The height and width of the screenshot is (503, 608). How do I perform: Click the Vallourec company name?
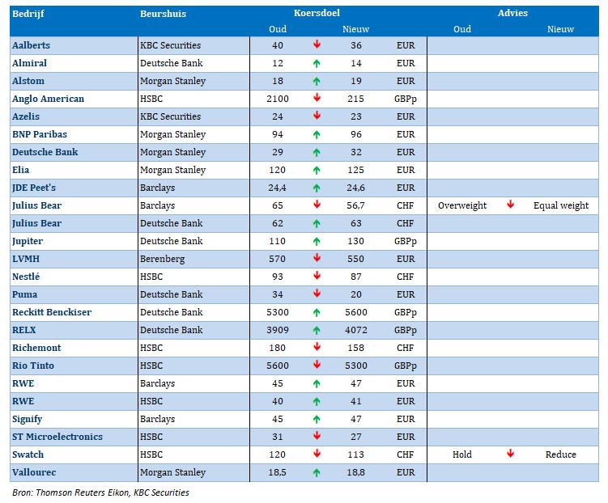click(x=34, y=472)
